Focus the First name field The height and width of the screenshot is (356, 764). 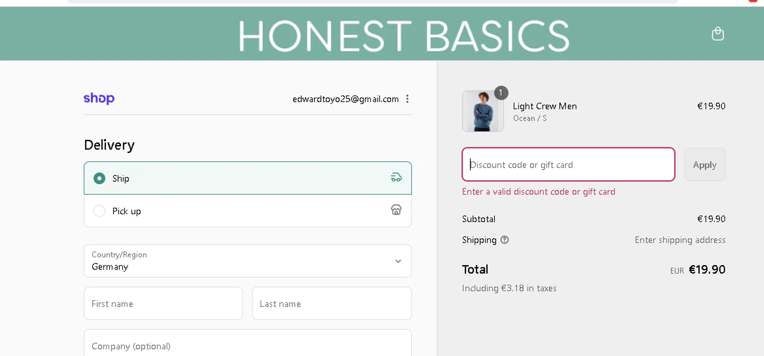click(x=163, y=304)
